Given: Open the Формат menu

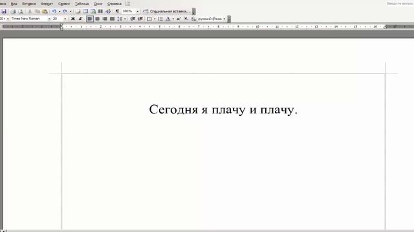Looking at the screenshot, I should coord(47,4).
